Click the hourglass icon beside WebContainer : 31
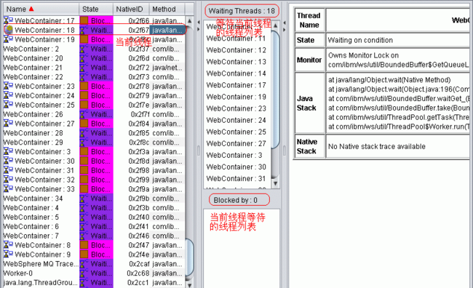 (x=8, y=170)
